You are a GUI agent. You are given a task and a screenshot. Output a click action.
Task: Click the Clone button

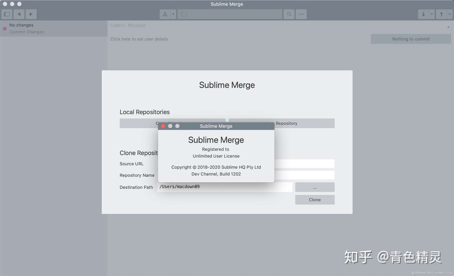coord(315,200)
